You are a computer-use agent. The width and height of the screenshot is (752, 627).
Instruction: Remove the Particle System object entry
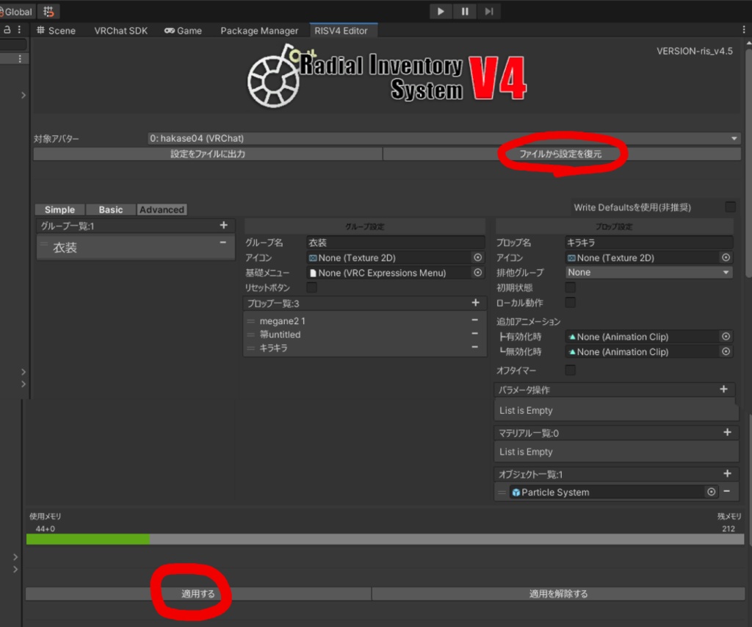pyautogui.click(x=727, y=491)
